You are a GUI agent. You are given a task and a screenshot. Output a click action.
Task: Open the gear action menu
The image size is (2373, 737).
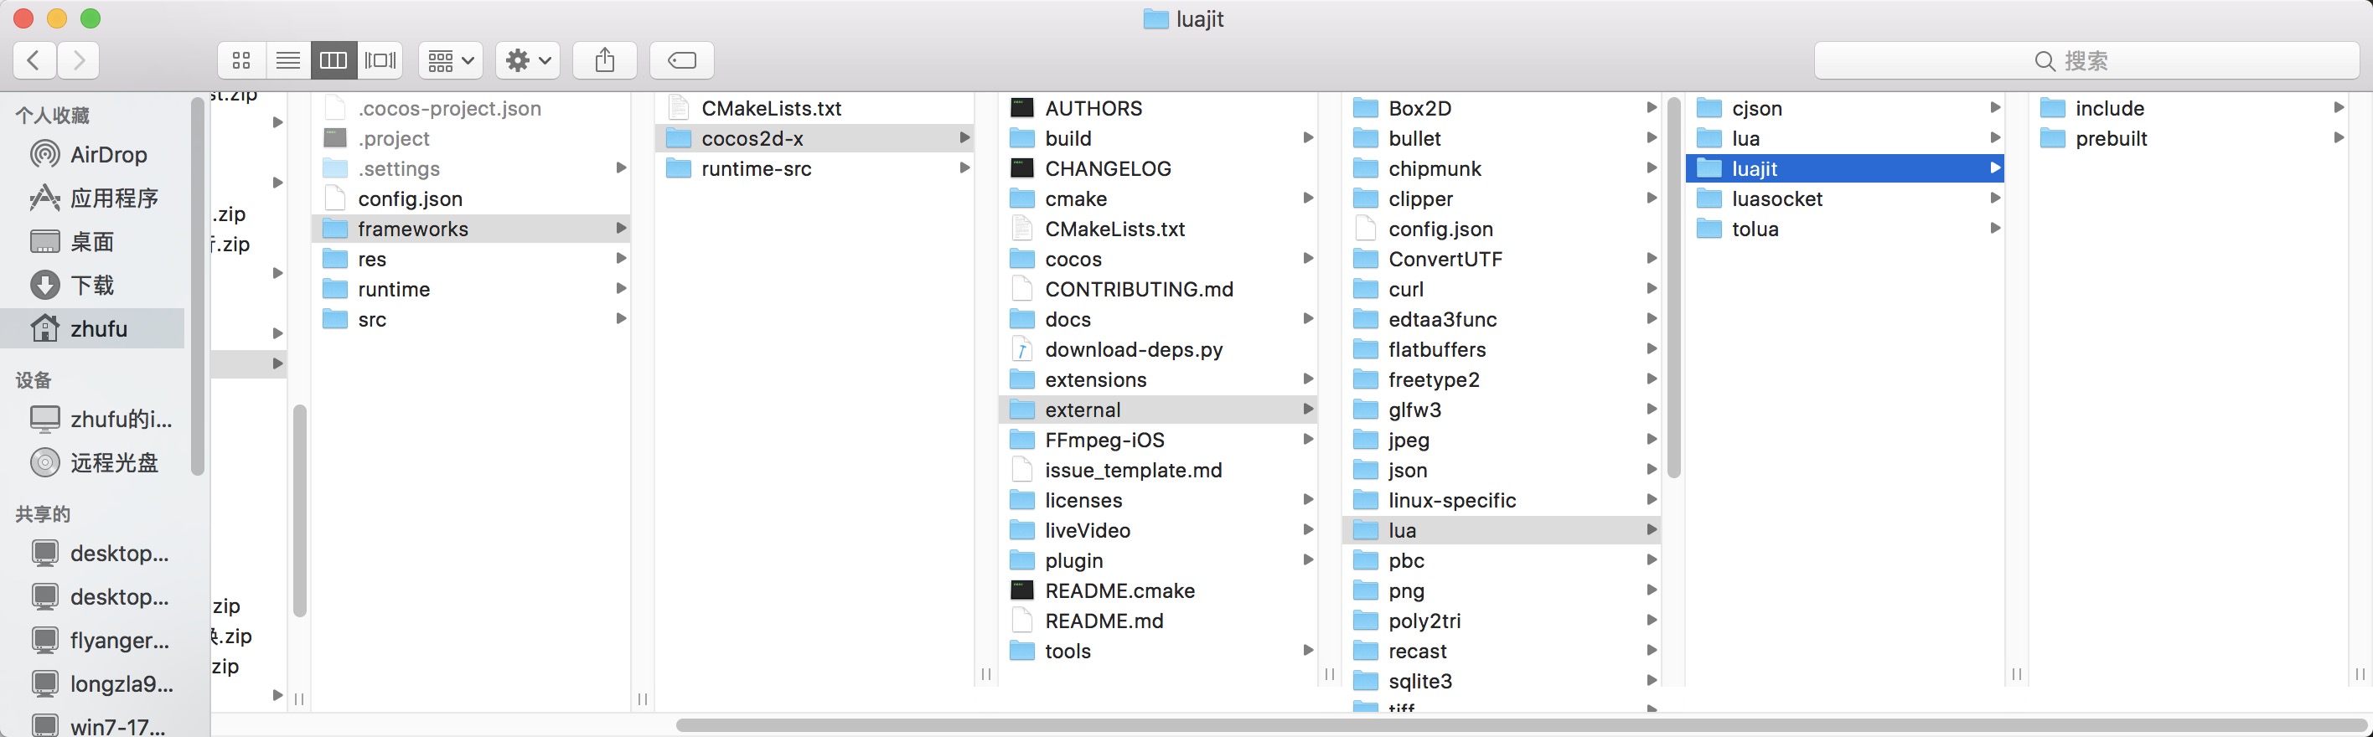528,61
